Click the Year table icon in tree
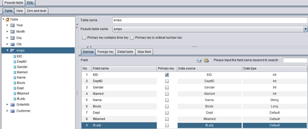Screen dimensions: 308x129 coord(12,25)
